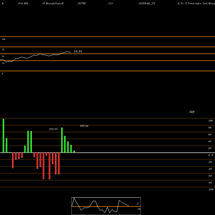Image resolution: width=215 pixels, height=215 pixels.
Task: Click the value -16 beside mini chart
Action: tap(138, 209)
